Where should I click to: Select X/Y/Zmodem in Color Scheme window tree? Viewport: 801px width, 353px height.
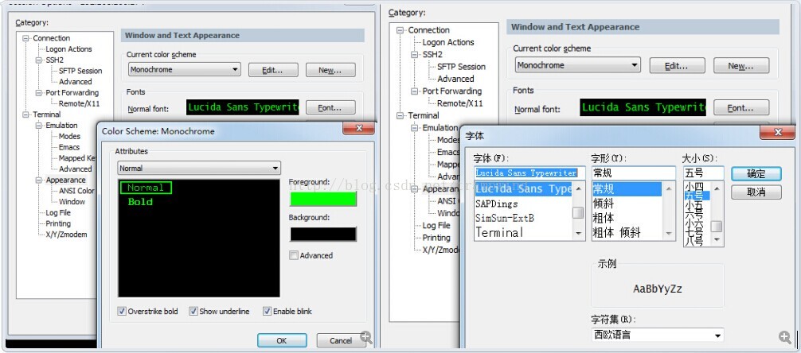[66, 235]
